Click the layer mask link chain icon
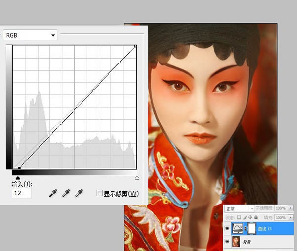The width and height of the screenshot is (297, 251). (246, 228)
